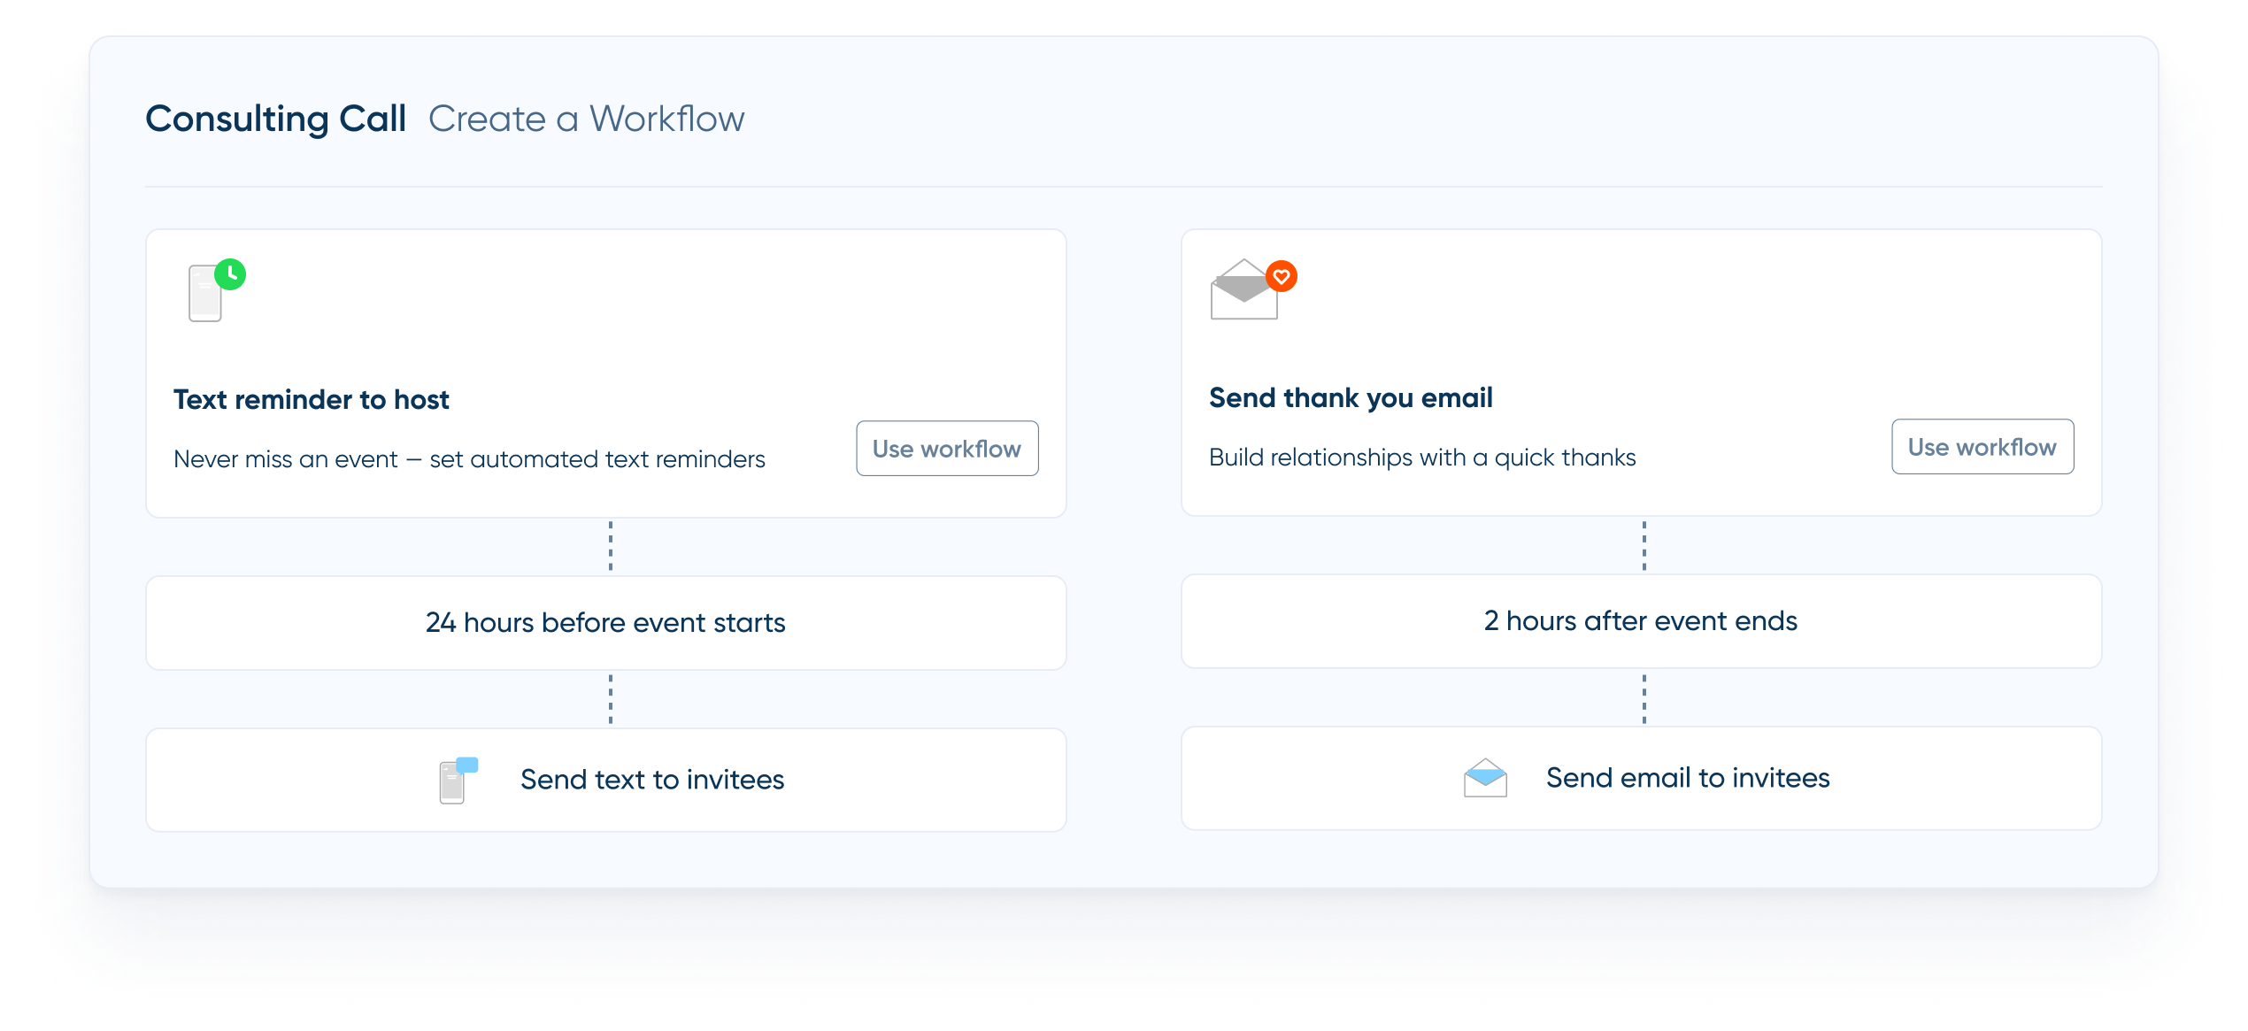Select the 24 hours before event starts trigger
This screenshot has height=1031, width=2248.
pos(605,623)
